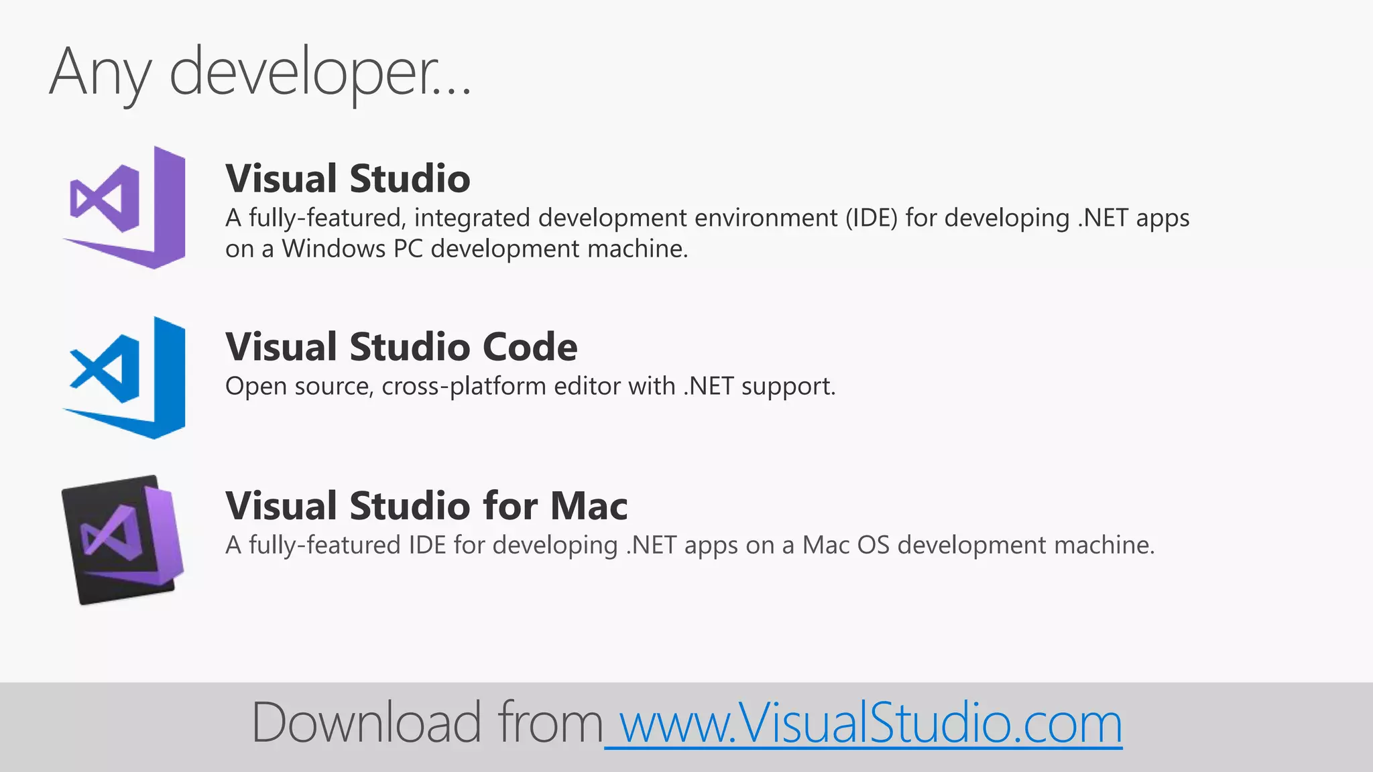
Task: Click the 'Download from' text
Action: point(427,722)
